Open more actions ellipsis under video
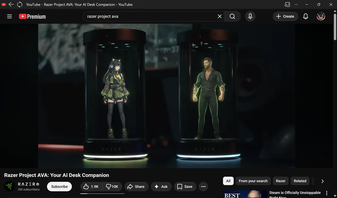The width and height of the screenshot is (337, 198). click(203, 187)
